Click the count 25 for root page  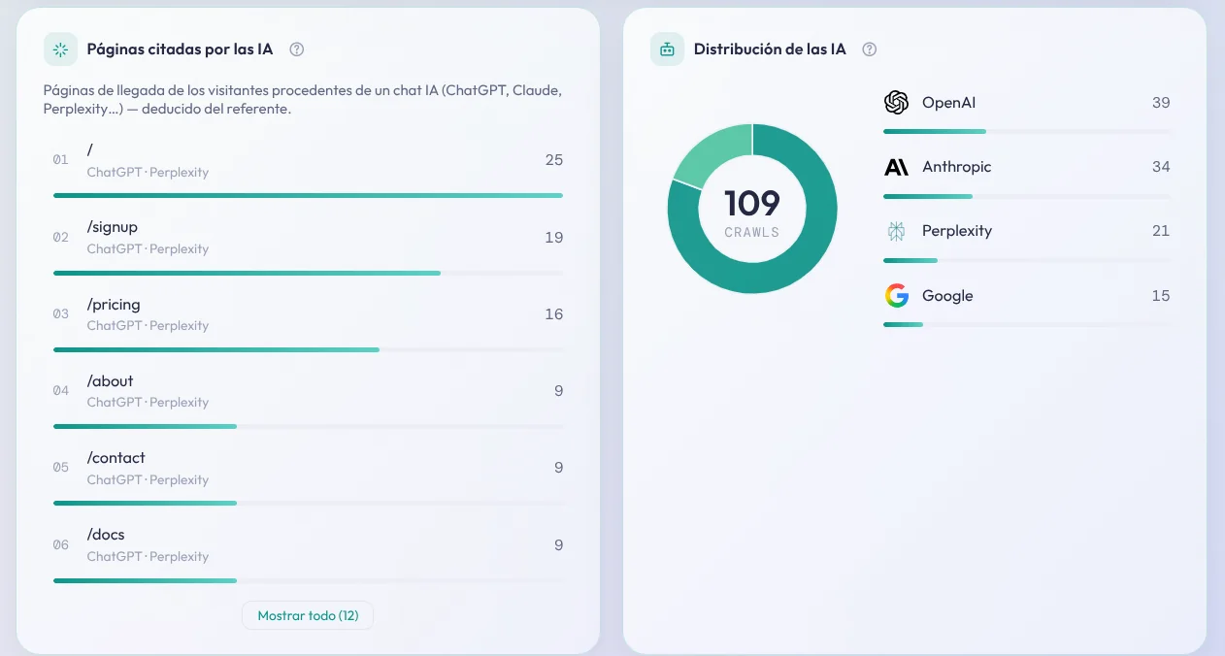(x=554, y=160)
